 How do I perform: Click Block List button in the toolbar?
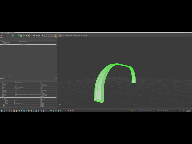(64, 35)
